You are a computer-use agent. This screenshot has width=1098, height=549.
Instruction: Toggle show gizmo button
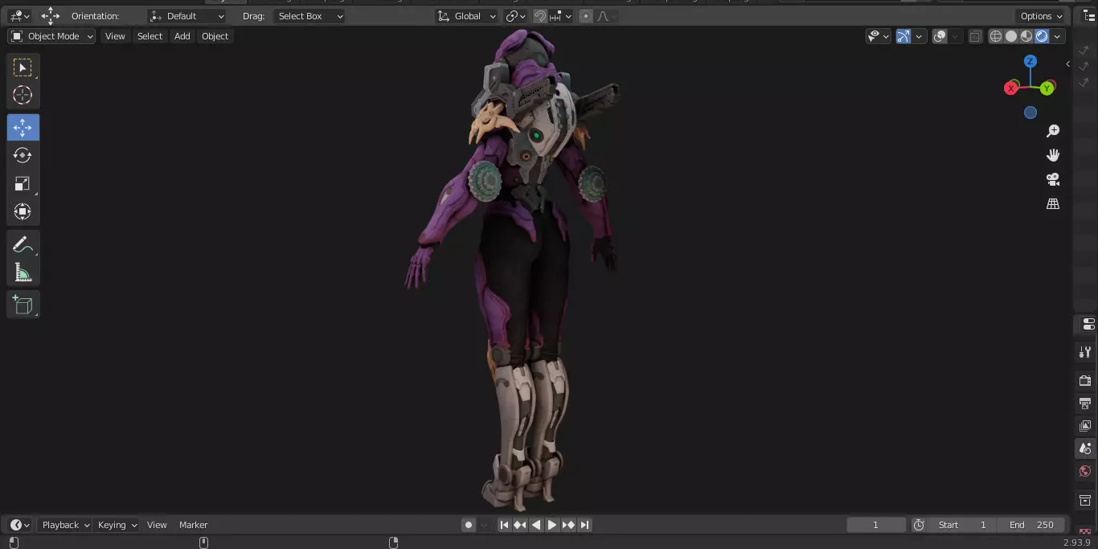point(903,36)
